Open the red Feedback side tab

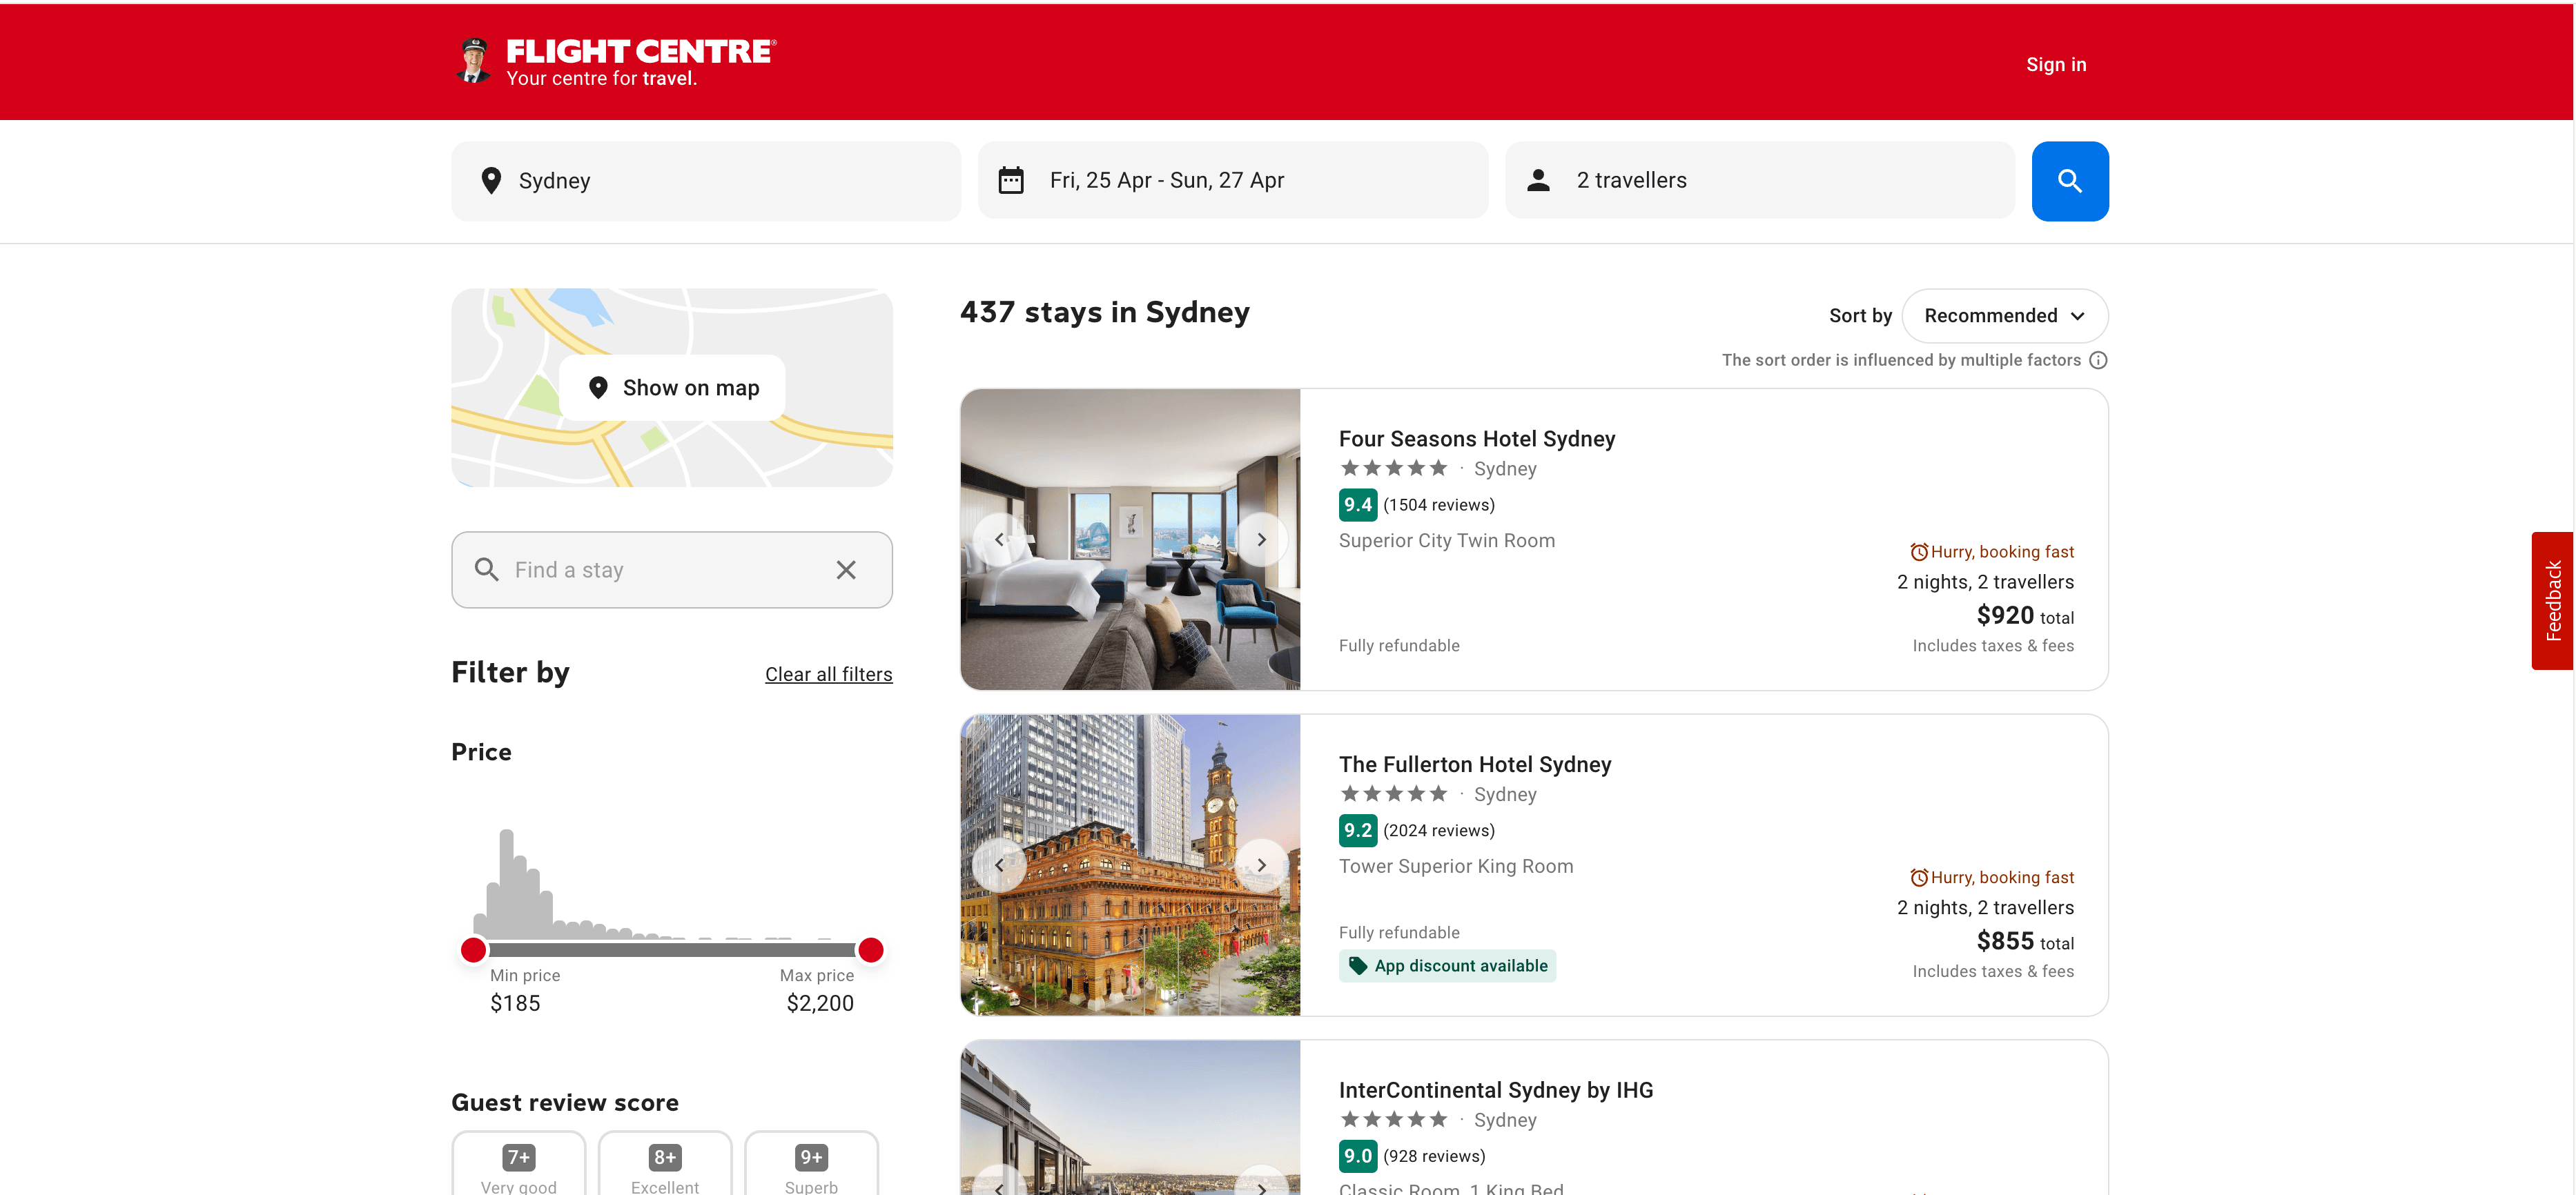point(2552,600)
